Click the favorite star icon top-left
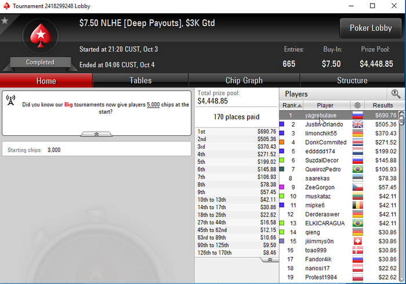The image size is (406, 284). tap(5, 21)
